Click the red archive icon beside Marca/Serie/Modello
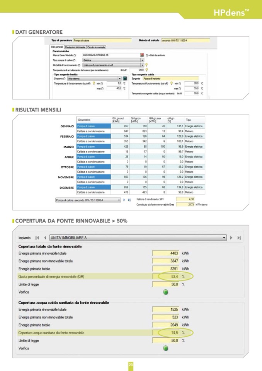262x371 pixels. (x=142, y=55)
